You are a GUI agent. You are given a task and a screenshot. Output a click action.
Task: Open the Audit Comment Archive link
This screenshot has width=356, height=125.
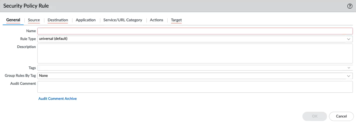pyautogui.click(x=58, y=99)
